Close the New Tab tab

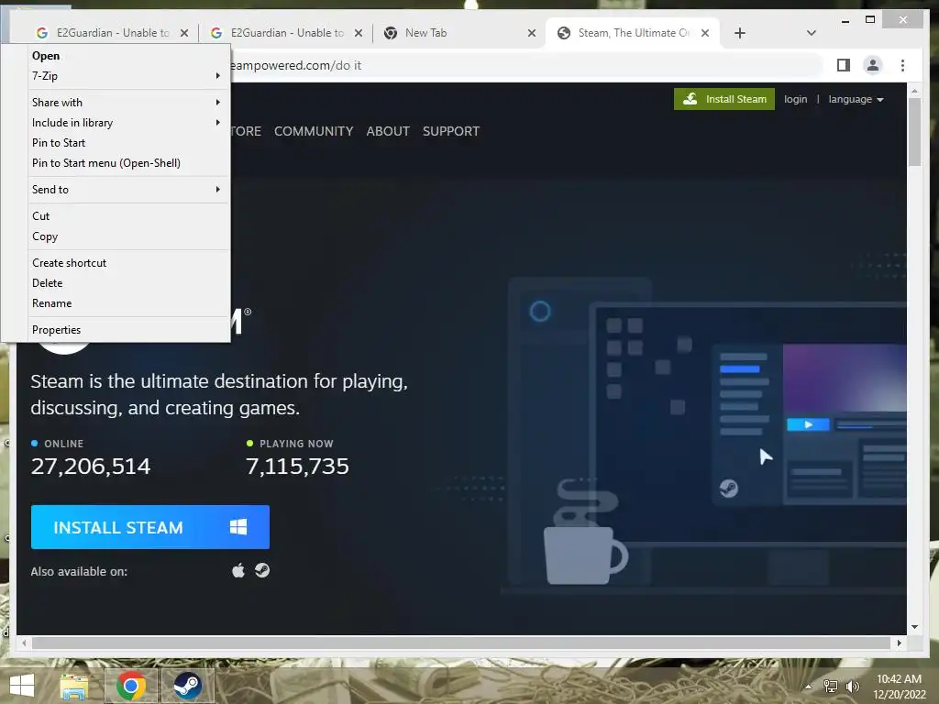pyautogui.click(x=531, y=33)
